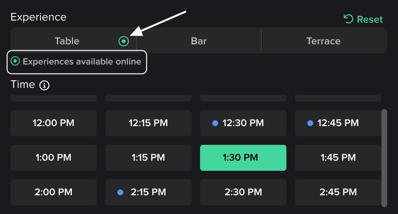The image size is (398, 214).
Task: Book the 1:15 PM slot
Action: (148, 158)
